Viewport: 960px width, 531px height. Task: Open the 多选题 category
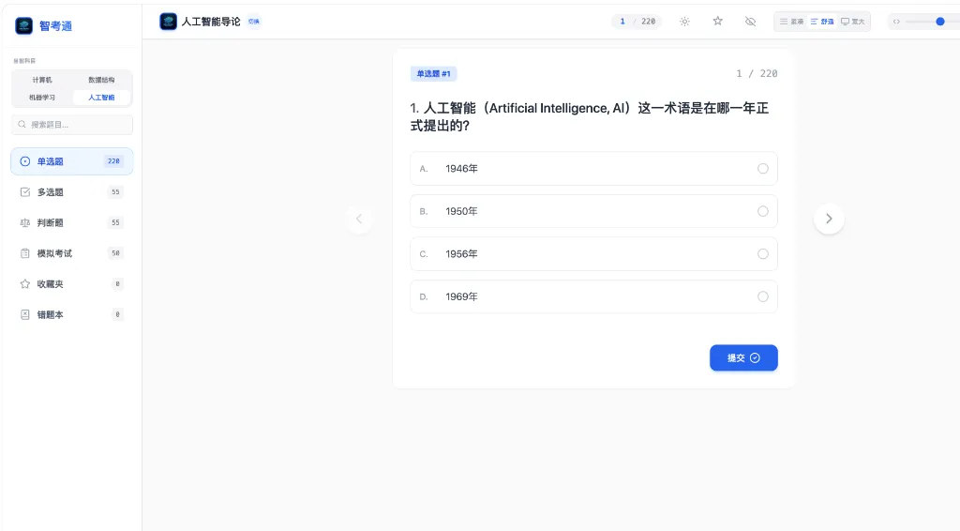click(71, 191)
